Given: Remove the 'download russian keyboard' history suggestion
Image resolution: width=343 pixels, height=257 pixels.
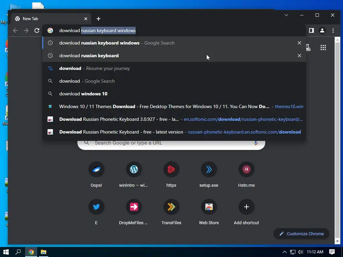Looking at the screenshot, I should point(299,56).
